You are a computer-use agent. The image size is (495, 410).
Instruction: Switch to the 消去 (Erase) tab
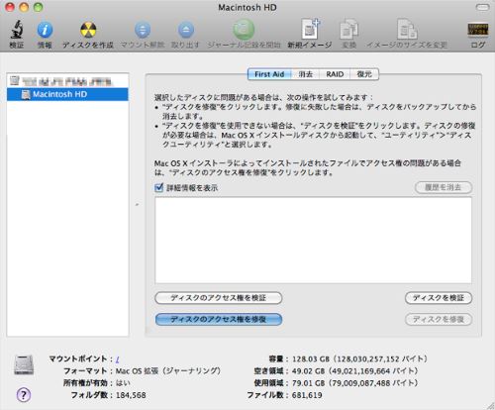pyautogui.click(x=305, y=74)
